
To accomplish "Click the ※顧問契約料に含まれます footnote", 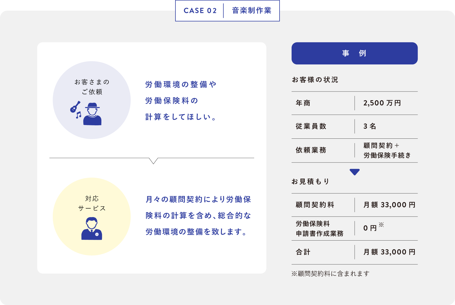I will [x=330, y=274].
